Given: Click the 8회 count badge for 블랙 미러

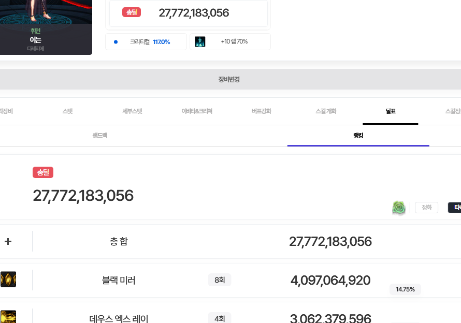Looking at the screenshot, I should (220, 280).
